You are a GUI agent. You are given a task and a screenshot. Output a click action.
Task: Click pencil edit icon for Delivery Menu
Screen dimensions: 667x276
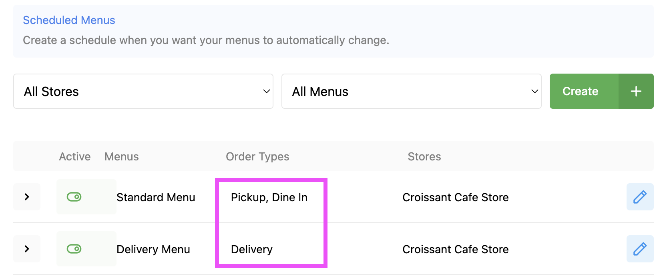tap(640, 249)
